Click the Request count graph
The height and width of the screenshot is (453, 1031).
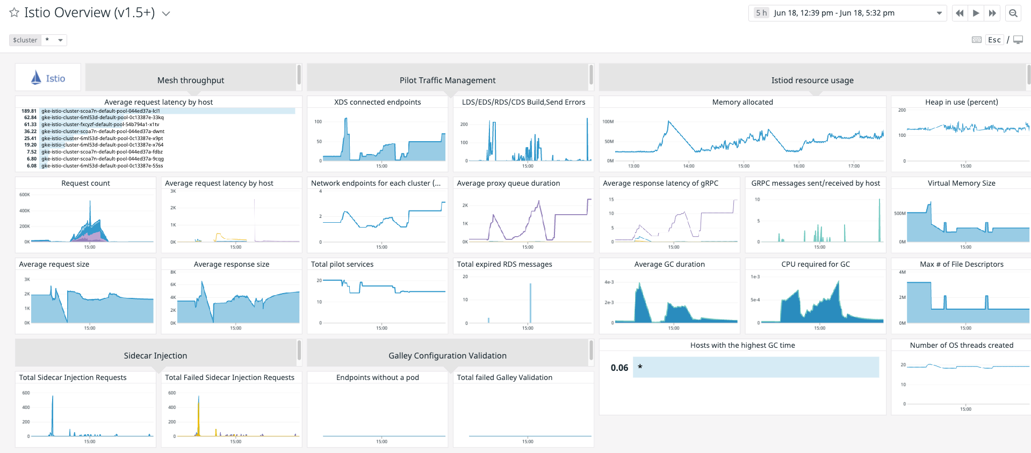tap(86, 220)
